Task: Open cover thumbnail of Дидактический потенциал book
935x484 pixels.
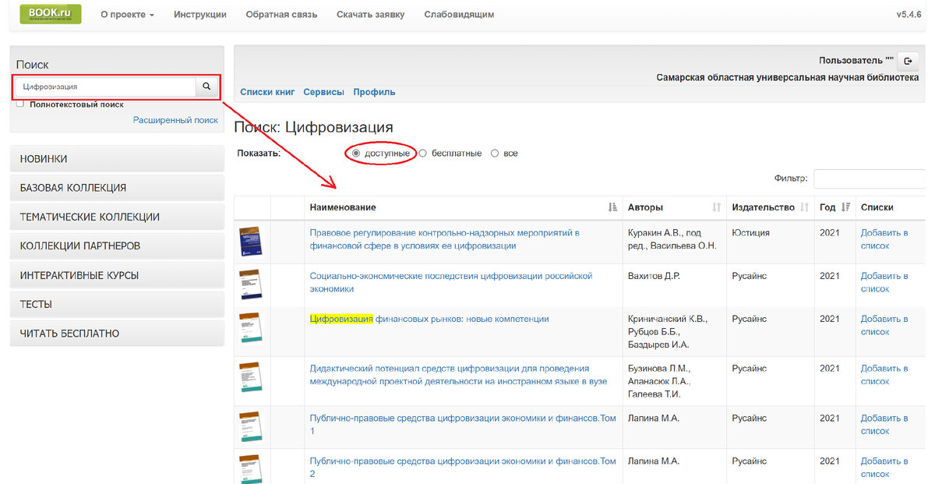Action: pos(251,376)
